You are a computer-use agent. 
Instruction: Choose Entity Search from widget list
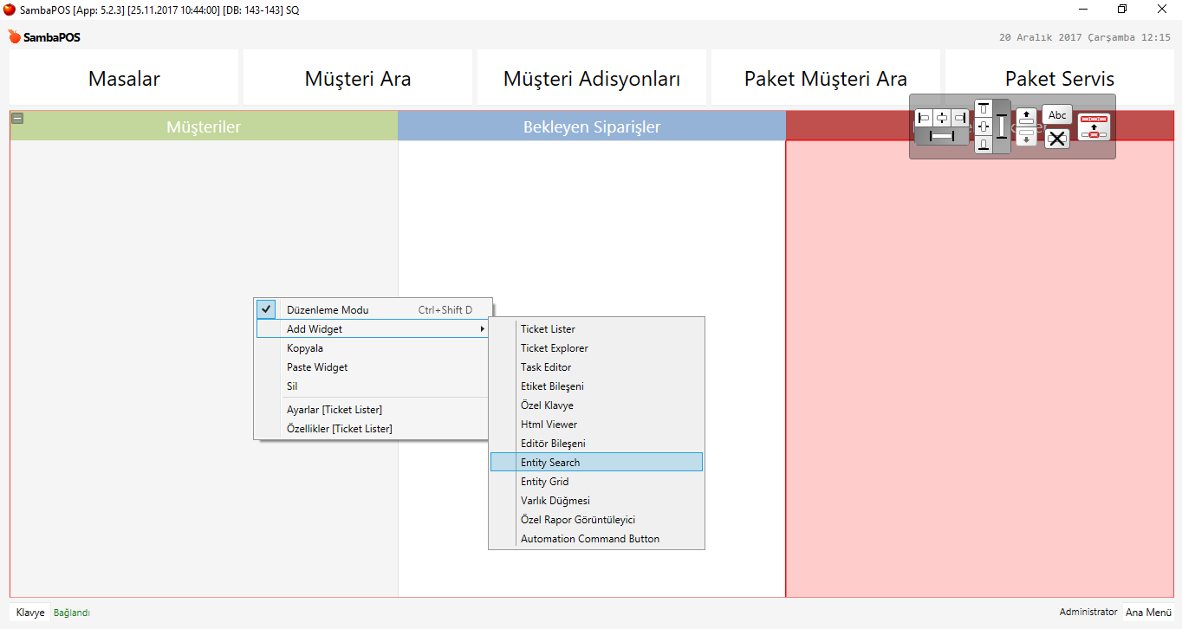550,463
